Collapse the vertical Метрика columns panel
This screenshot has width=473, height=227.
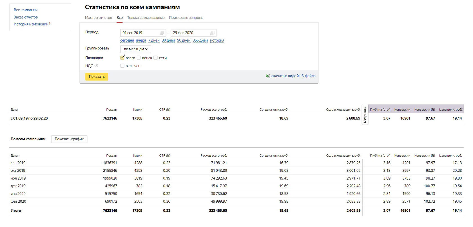pos(365,115)
